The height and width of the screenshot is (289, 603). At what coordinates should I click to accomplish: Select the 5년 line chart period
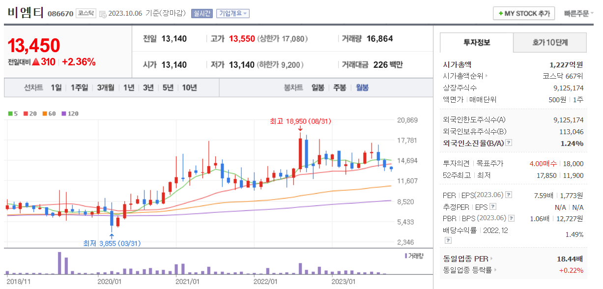(x=168, y=87)
